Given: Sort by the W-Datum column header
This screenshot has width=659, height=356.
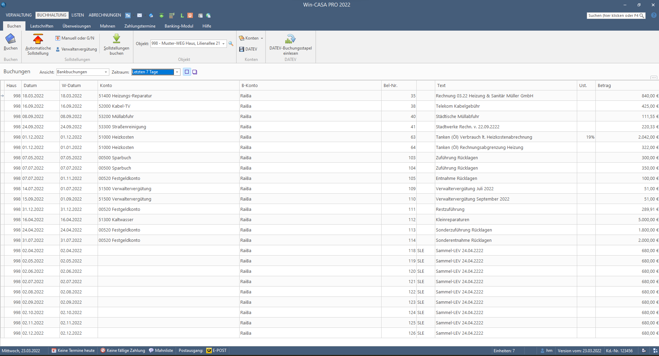Looking at the screenshot, I should click(79, 85).
